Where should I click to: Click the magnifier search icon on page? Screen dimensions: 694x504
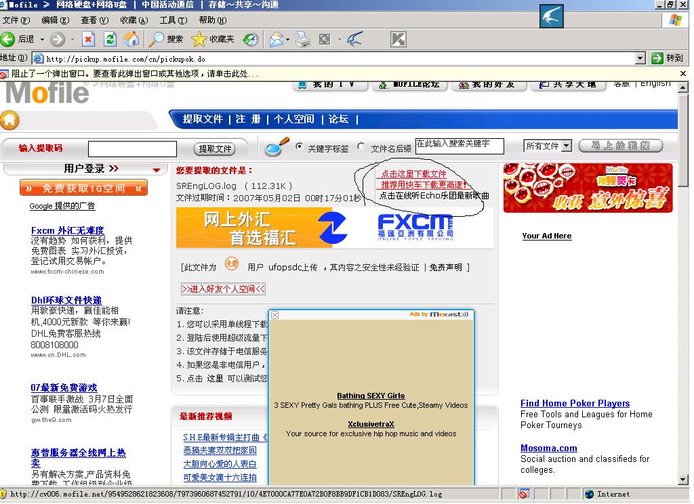click(x=277, y=147)
